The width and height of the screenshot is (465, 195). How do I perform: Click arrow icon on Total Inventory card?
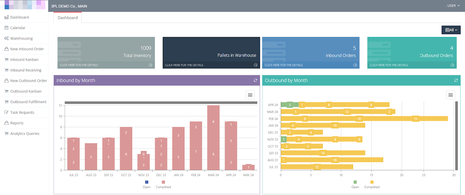[150, 65]
